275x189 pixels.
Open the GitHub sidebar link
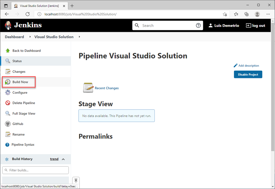click(x=36, y=124)
